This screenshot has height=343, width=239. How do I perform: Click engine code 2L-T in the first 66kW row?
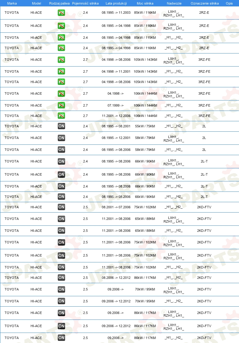[x=204, y=162]
